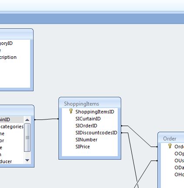Click the ShoppingItems table title bar

tap(90, 103)
